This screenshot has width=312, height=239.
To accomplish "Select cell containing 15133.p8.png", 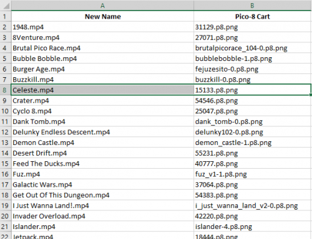I will [253, 90].
